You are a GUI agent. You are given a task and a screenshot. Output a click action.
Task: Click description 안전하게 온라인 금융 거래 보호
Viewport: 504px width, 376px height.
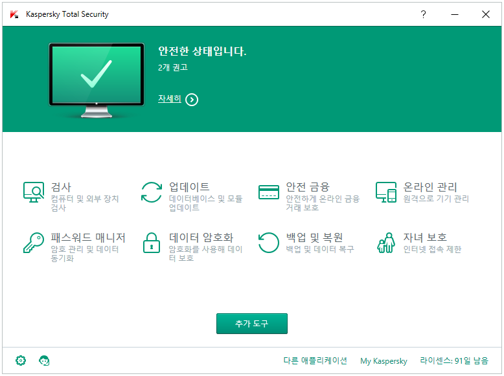pyautogui.click(x=323, y=203)
